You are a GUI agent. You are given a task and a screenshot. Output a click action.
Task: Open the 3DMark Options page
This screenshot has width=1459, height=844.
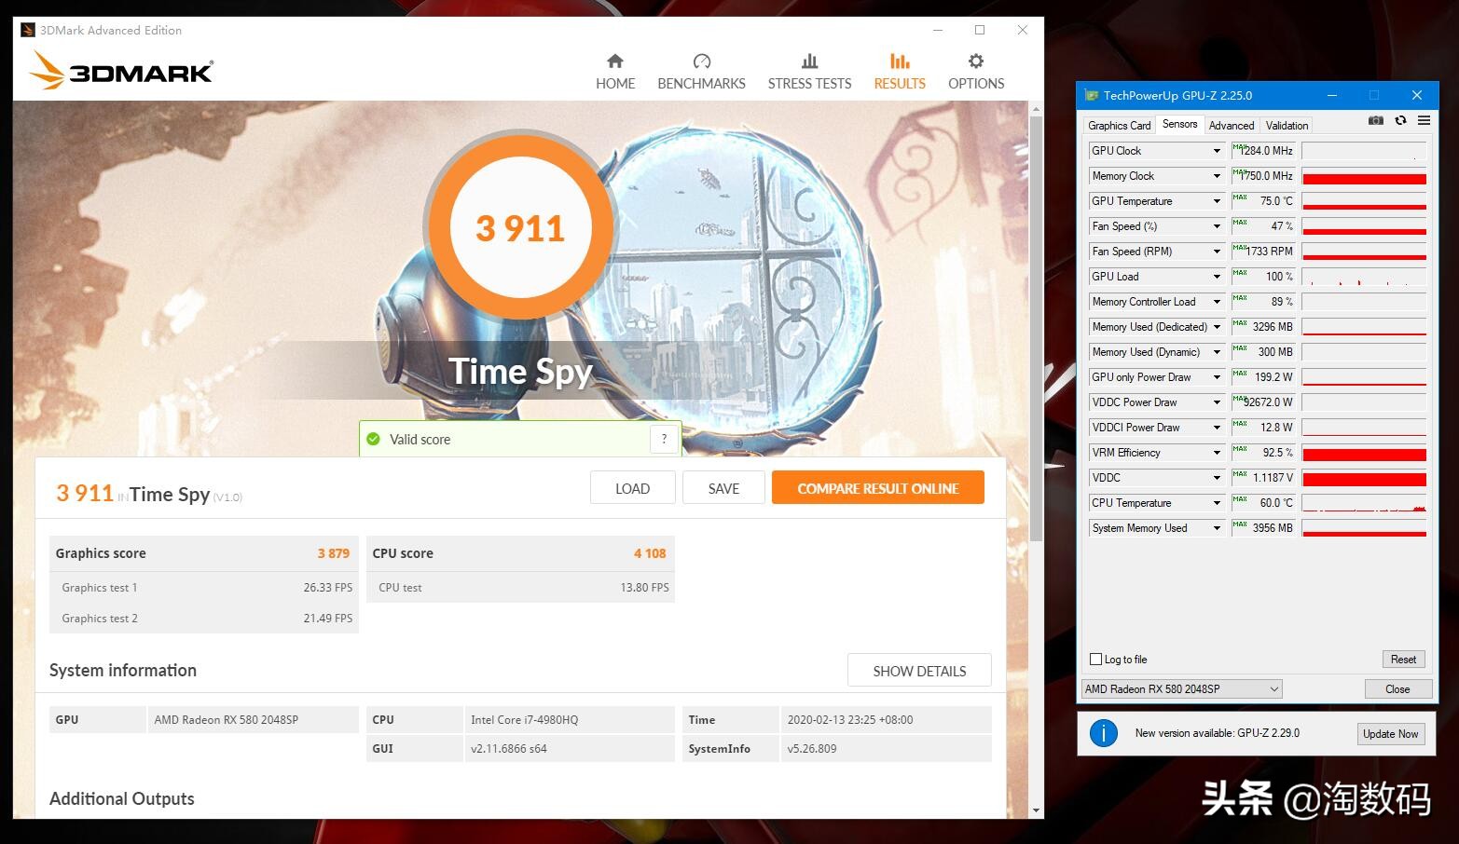pyautogui.click(x=975, y=70)
